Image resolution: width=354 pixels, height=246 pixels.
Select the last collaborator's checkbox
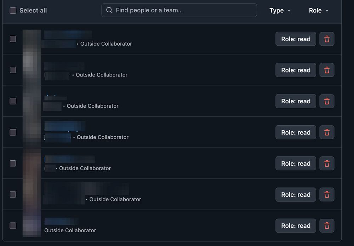[x=13, y=226]
